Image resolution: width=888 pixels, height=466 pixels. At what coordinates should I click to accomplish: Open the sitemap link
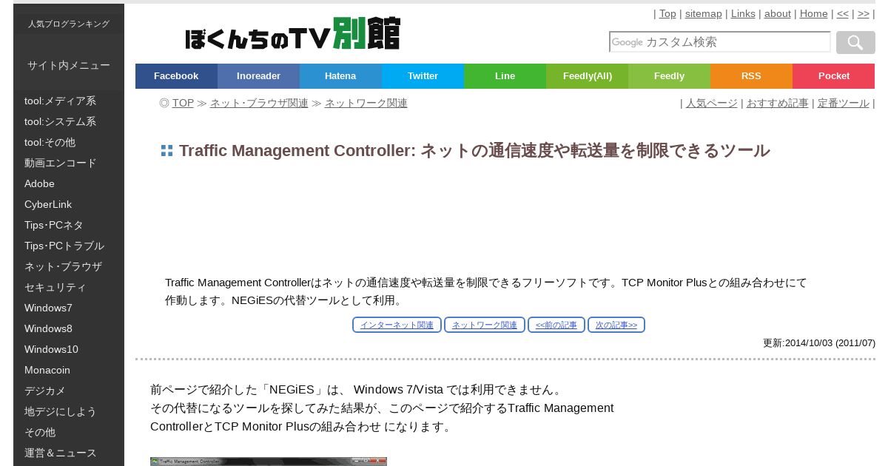[x=703, y=13]
